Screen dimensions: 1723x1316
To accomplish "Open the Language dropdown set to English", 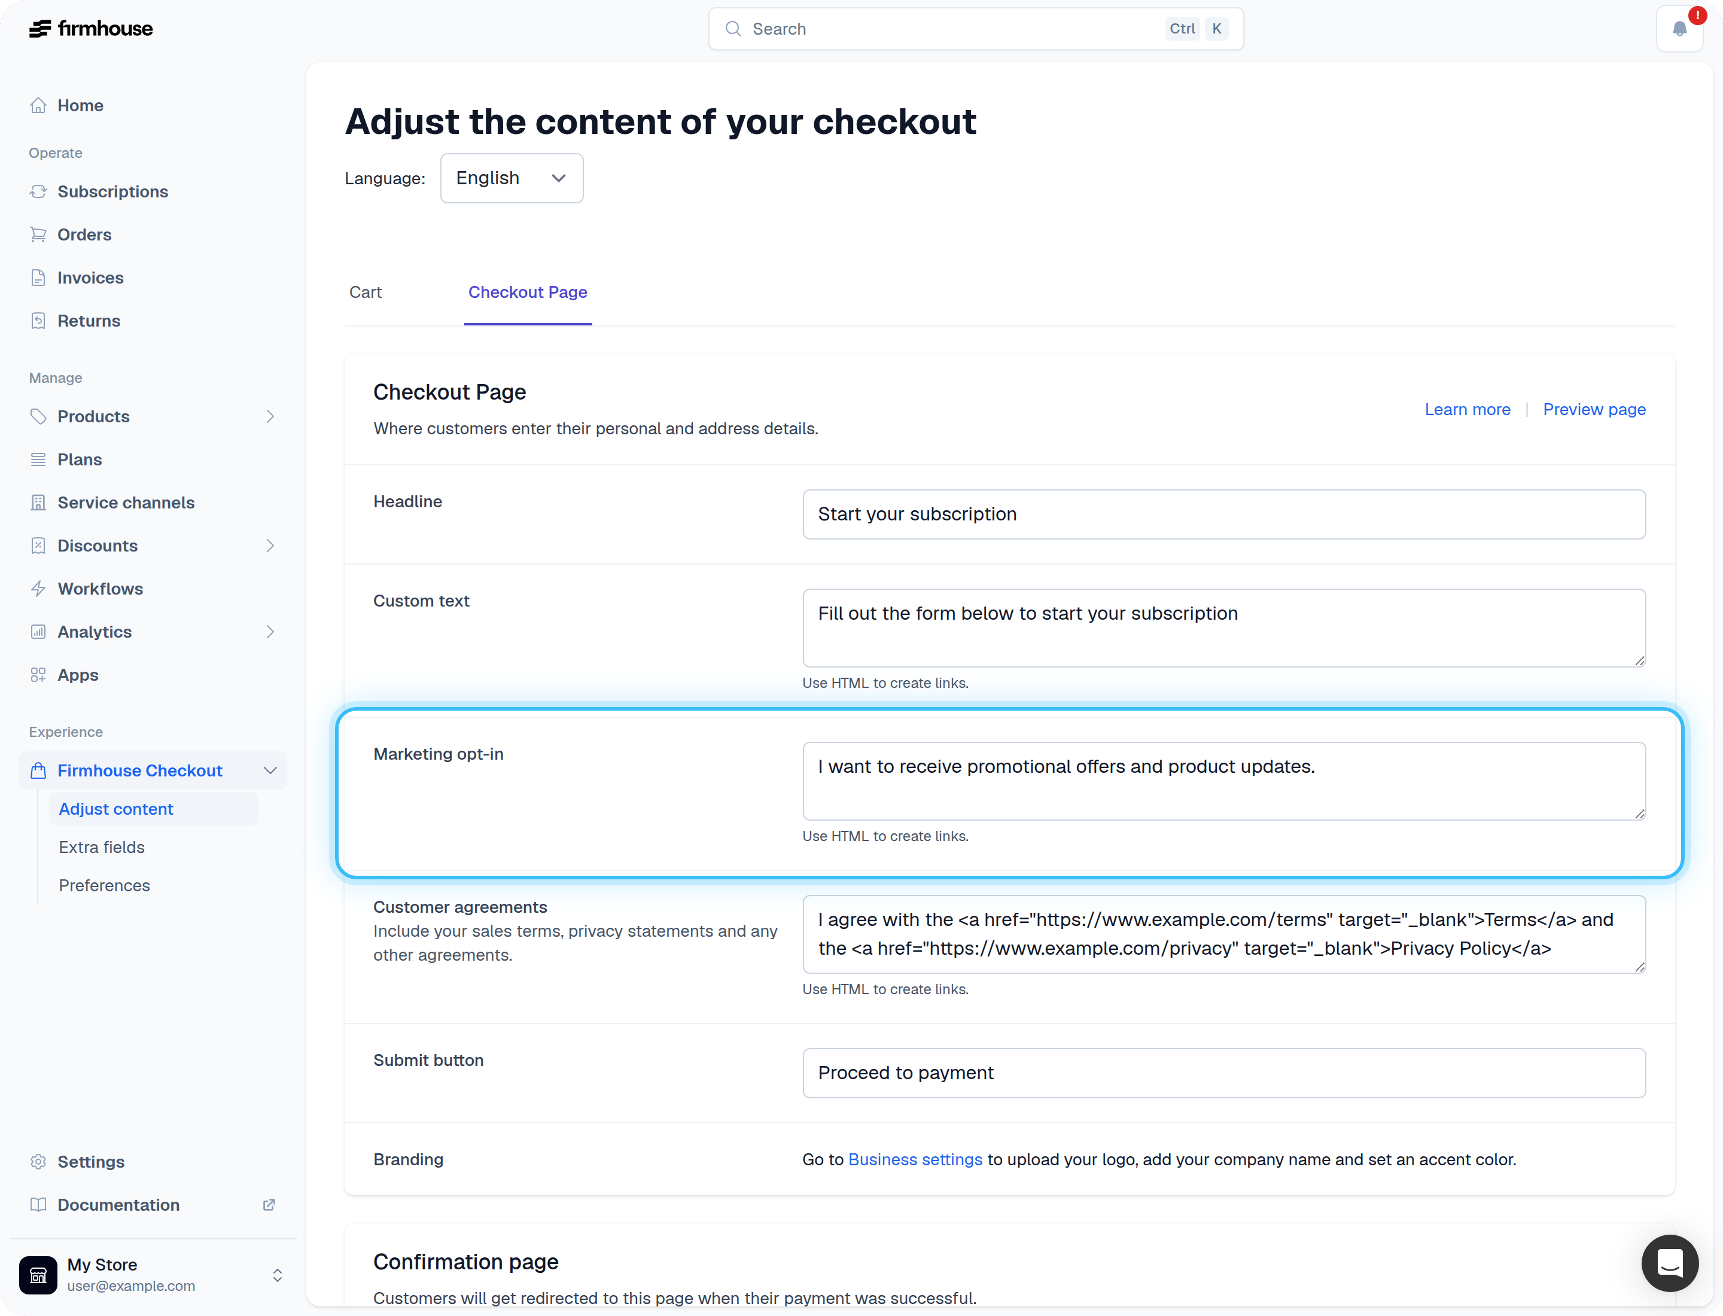I will pos(512,178).
